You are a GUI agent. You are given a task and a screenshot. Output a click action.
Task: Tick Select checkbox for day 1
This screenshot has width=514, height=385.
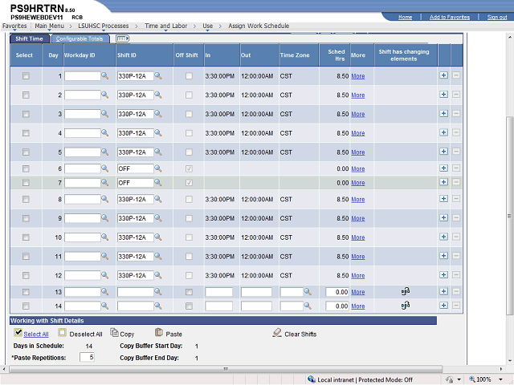pos(26,76)
